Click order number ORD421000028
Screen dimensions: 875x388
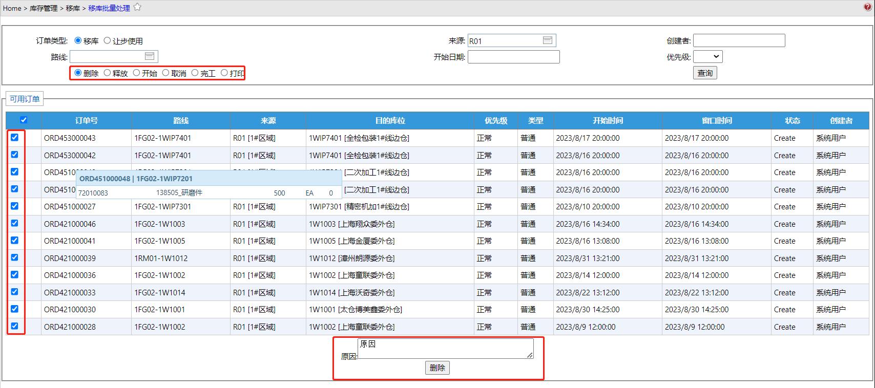70,327
